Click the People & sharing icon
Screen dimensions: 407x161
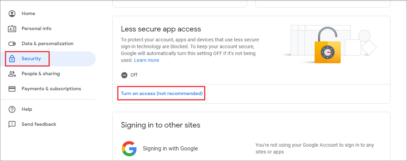pyautogui.click(x=12, y=73)
